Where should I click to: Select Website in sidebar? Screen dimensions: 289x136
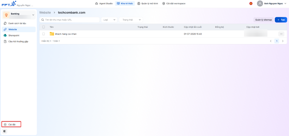tap(19, 29)
